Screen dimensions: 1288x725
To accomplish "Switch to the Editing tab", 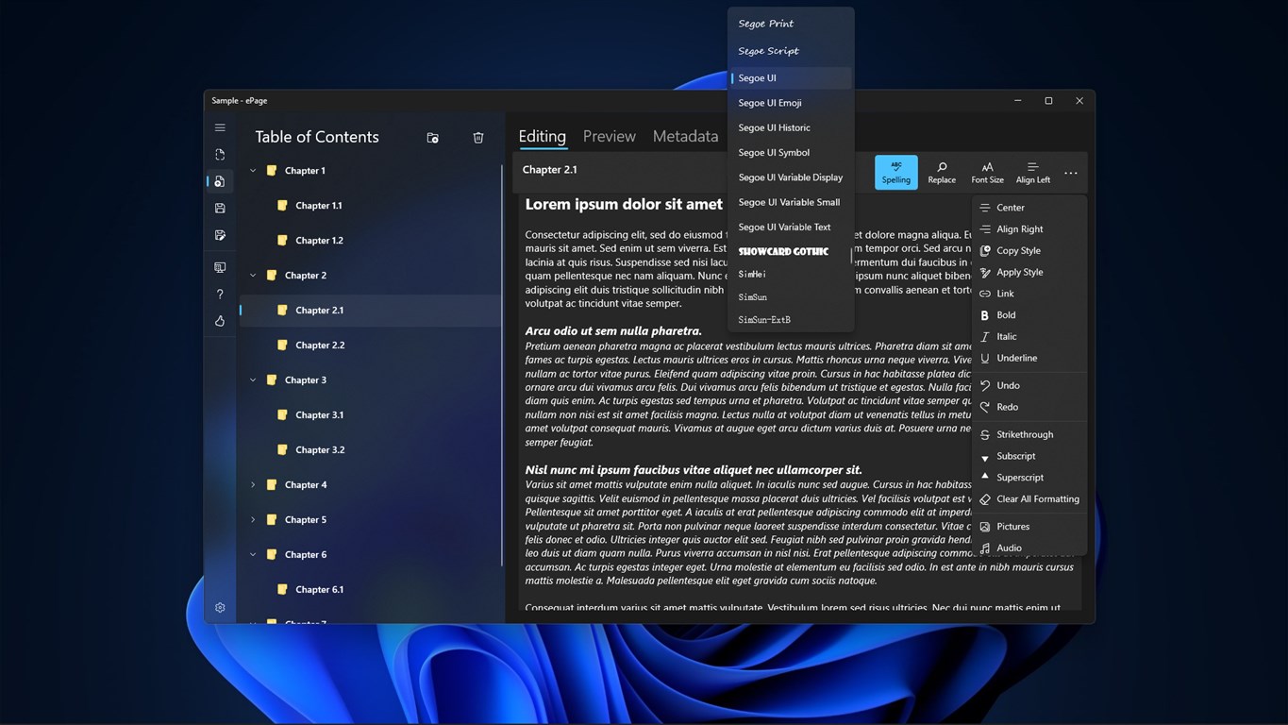I will point(543,137).
